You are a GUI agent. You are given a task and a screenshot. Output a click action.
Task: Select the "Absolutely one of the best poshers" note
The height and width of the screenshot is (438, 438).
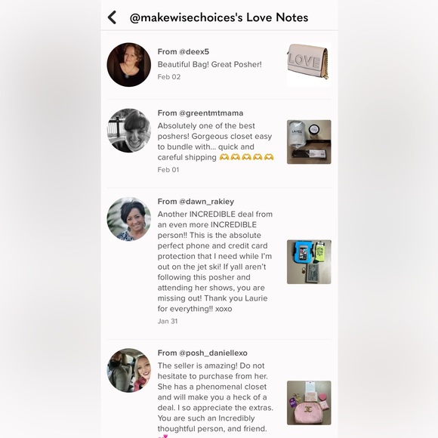pyautogui.click(x=216, y=141)
